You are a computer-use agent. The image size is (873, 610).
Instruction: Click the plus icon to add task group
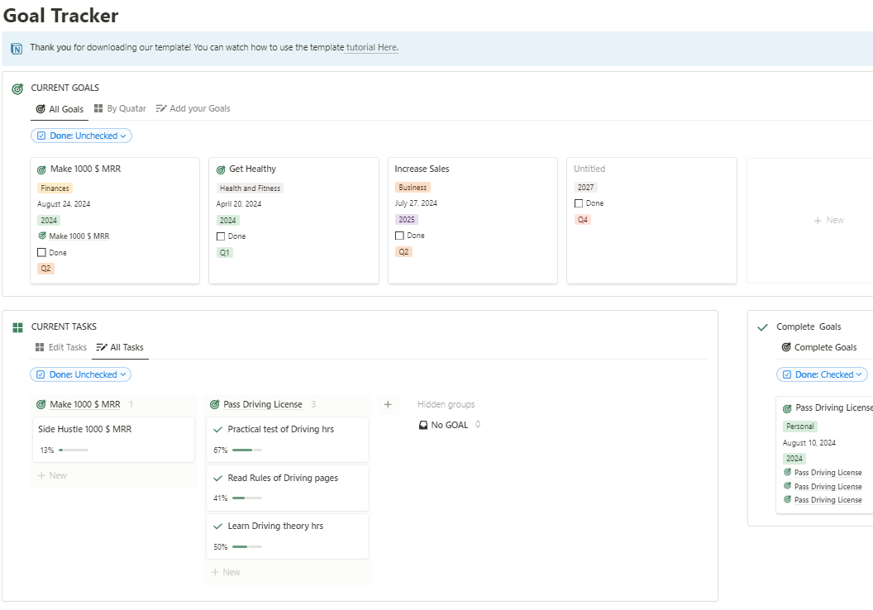coord(388,404)
